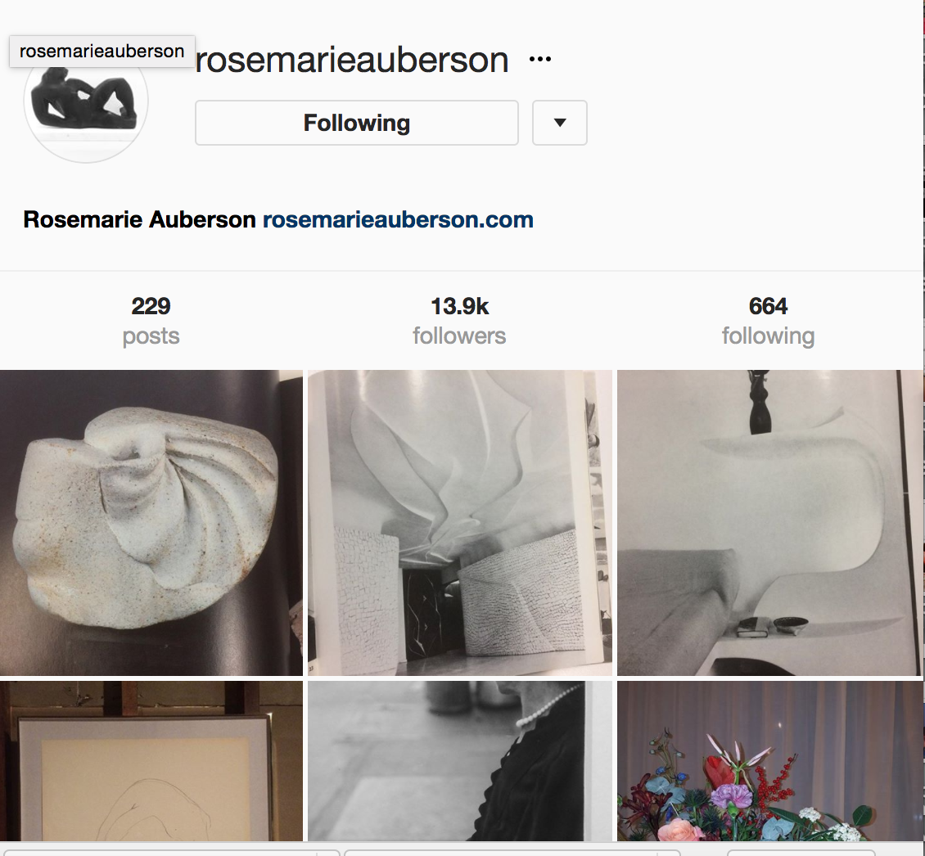Open the colorful flower bouquet post
Viewport: 925px width, 856px height.
[769, 761]
